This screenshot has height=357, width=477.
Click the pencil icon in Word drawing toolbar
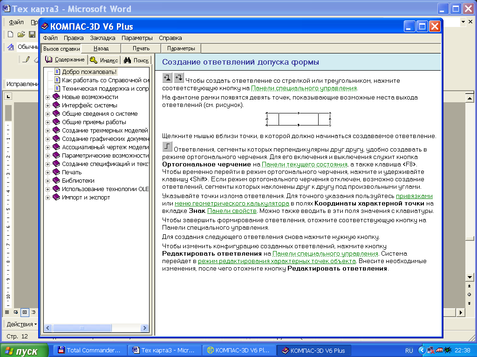tap(27, 59)
